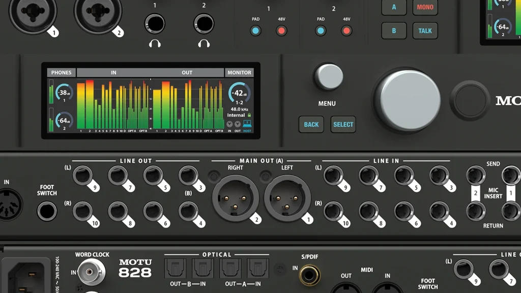Click the laptop HOST icon on the display
Viewport: 521px width, 293px height.
[247, 124]
